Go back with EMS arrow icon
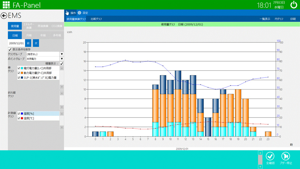 click(x=4, y=15)
